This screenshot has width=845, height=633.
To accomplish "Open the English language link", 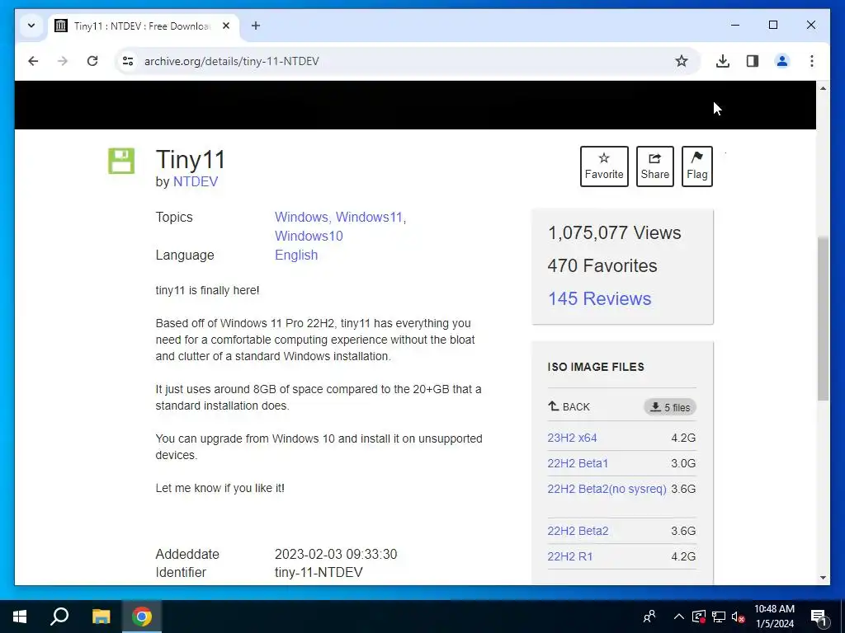I will tap(296, 256).
